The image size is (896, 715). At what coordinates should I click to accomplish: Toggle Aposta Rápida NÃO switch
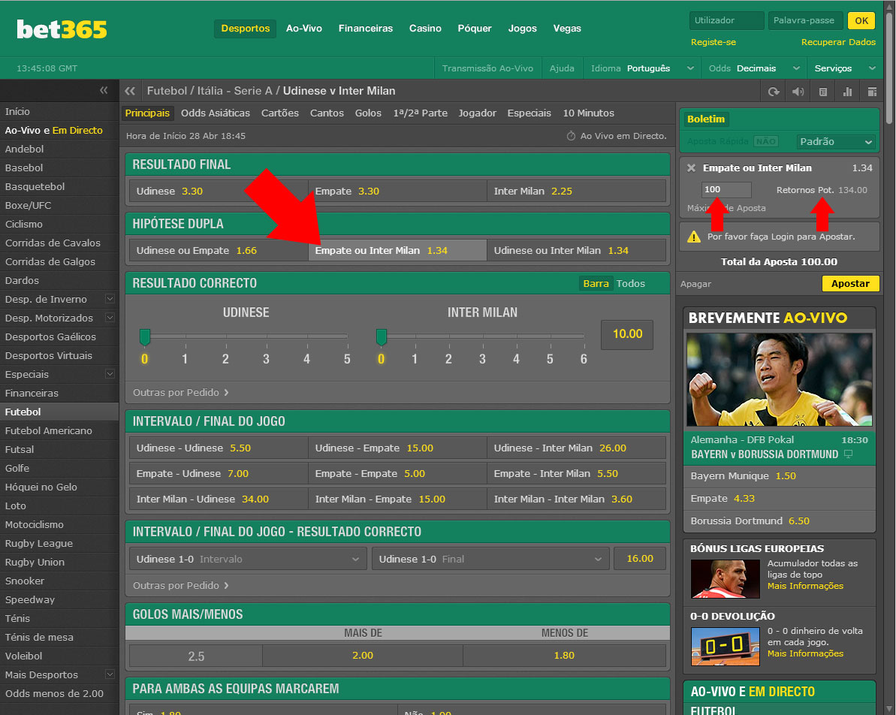pyautogui.click(x=765, y=141)
